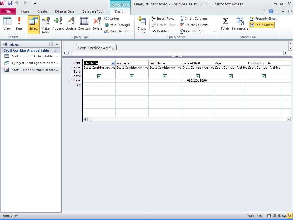Uncheck Show for Age field
Viewport: 293px width, 220px height.
231,76
